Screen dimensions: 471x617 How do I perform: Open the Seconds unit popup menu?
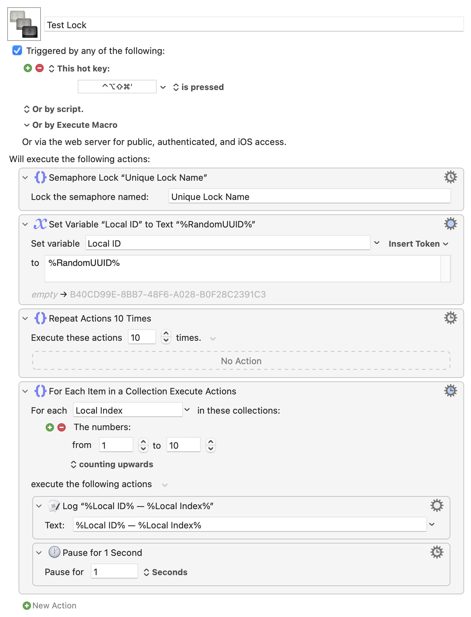(166, 572)
